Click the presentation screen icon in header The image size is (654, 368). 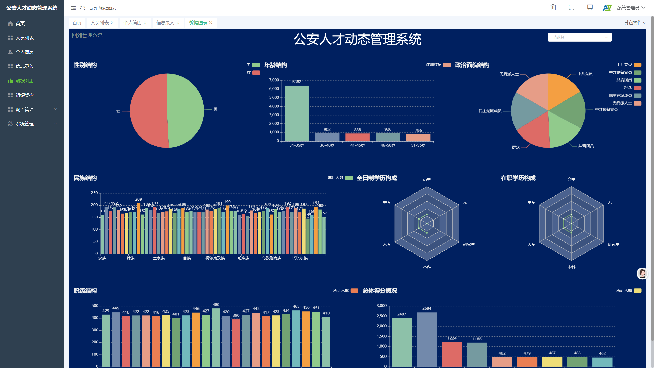590,7
